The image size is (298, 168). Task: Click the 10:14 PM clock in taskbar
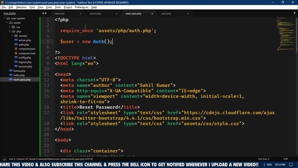click(x=280, y=165)
